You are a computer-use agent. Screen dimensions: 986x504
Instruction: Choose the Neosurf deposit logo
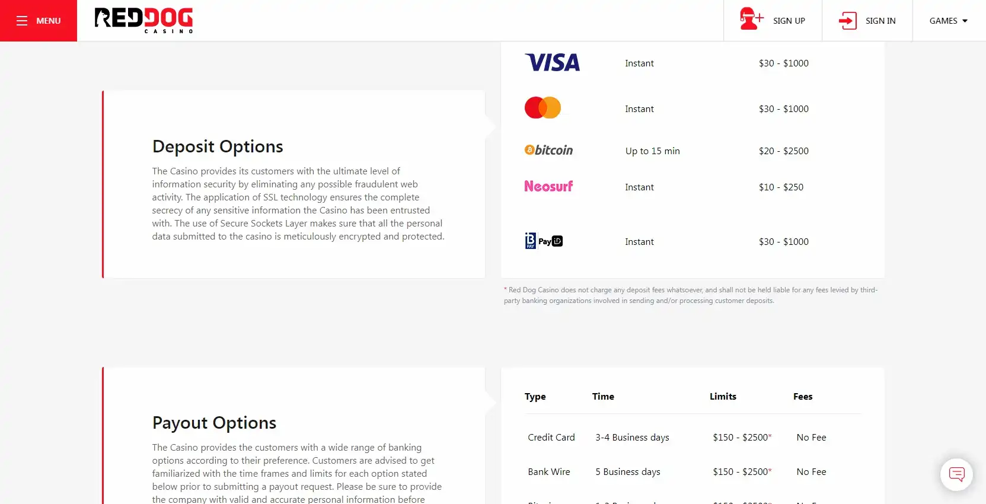(548, 187)
